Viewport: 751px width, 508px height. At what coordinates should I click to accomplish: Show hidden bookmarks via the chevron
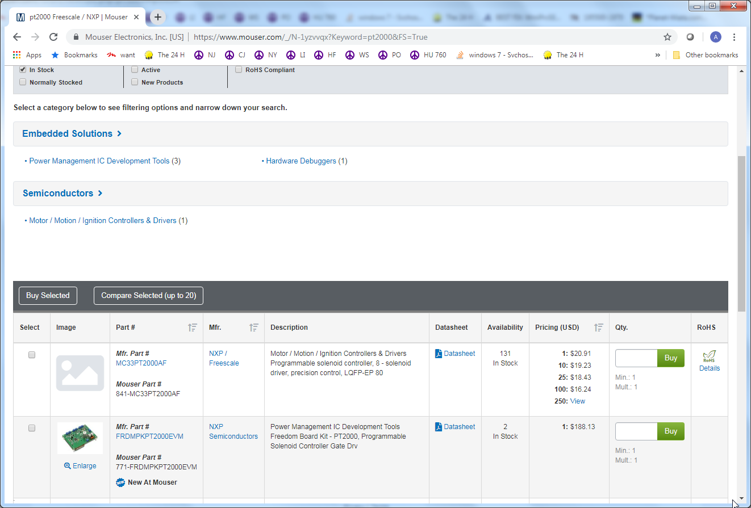658,55
